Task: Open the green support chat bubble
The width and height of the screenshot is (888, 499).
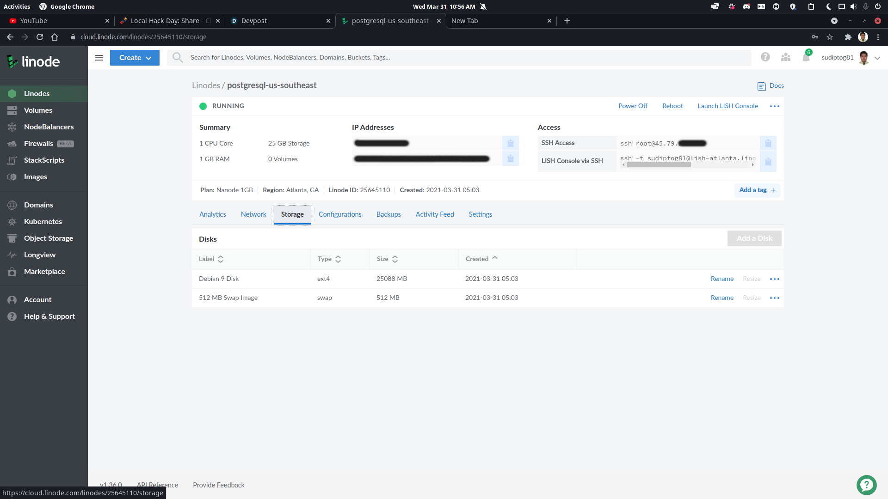Action: tap(866, 485)
